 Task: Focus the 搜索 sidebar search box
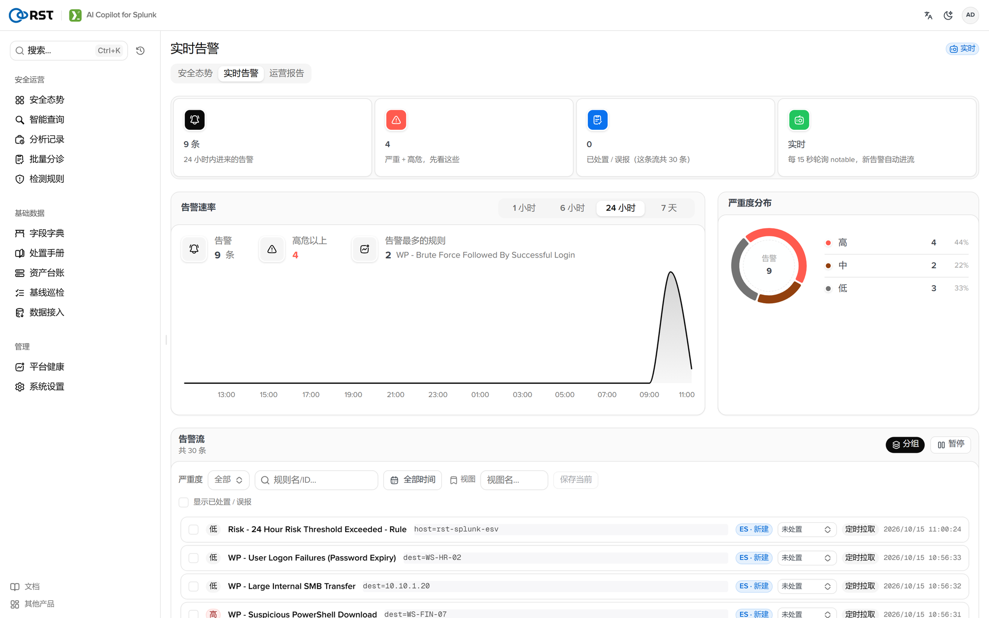pos(69,50)
